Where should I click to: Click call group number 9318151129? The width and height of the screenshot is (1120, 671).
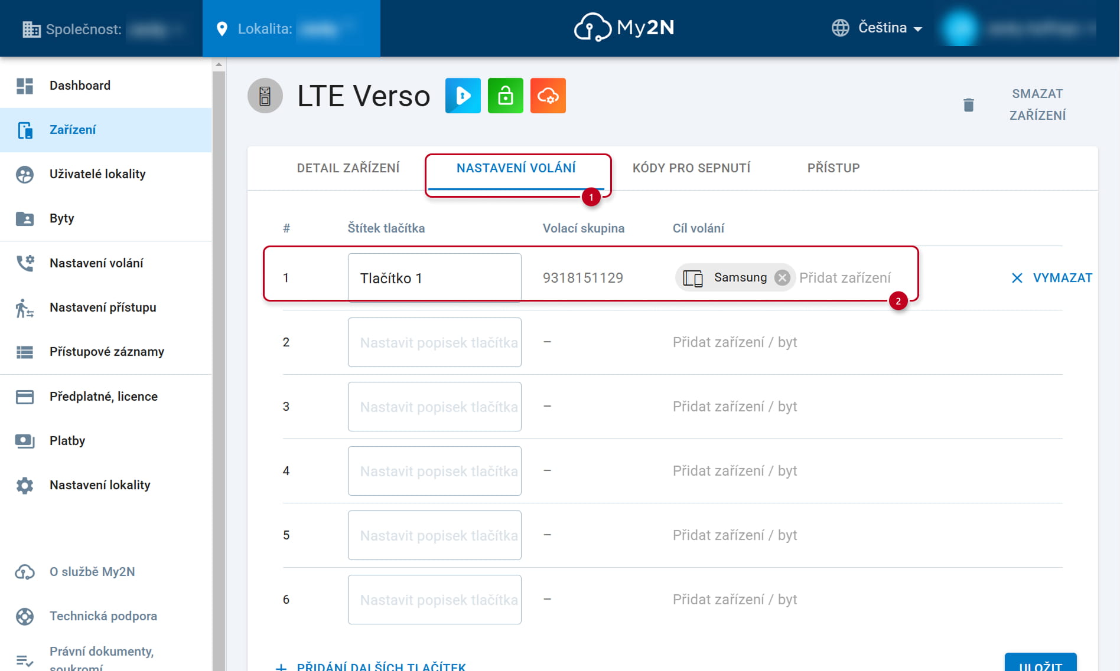(x=583, y=278)
